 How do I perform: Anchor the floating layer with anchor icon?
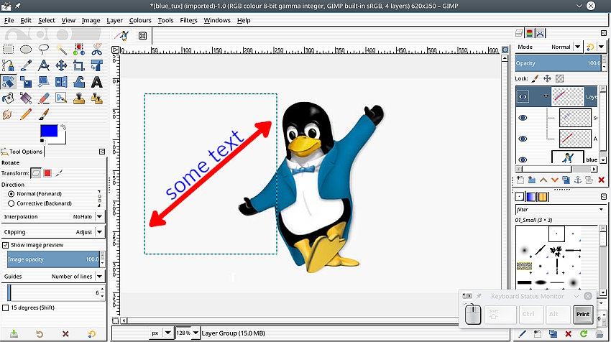tap(578, 180)
